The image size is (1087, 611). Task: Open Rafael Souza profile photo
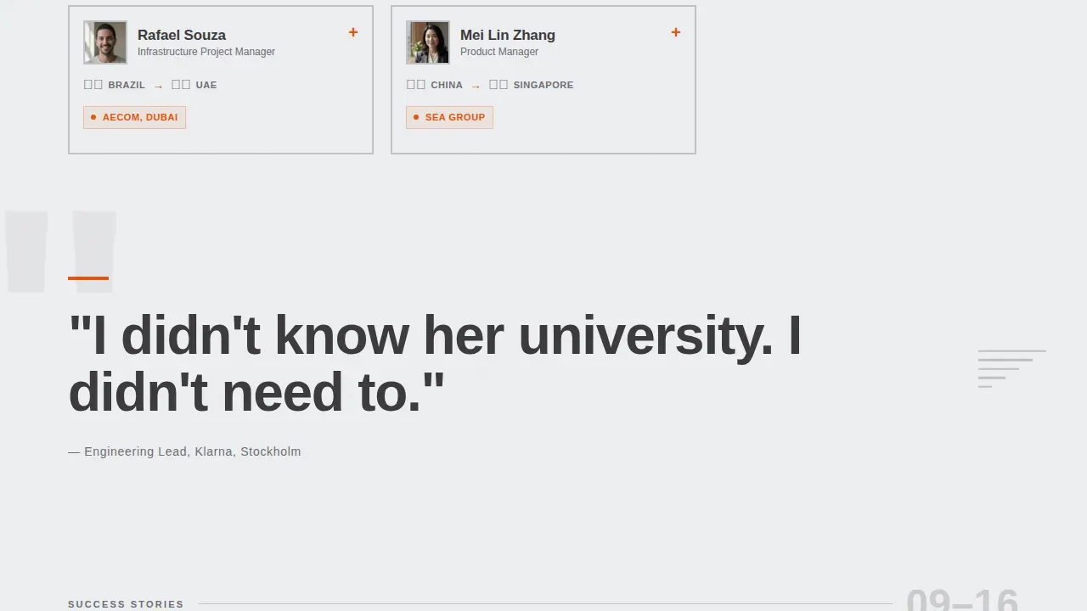(x=105, y=42)
